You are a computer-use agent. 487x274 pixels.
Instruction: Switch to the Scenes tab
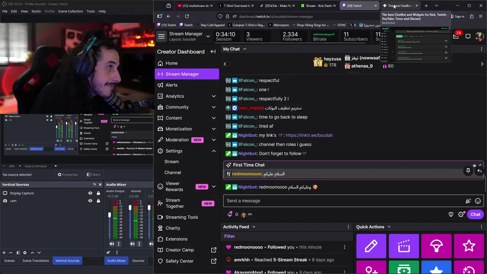(10, 261)
